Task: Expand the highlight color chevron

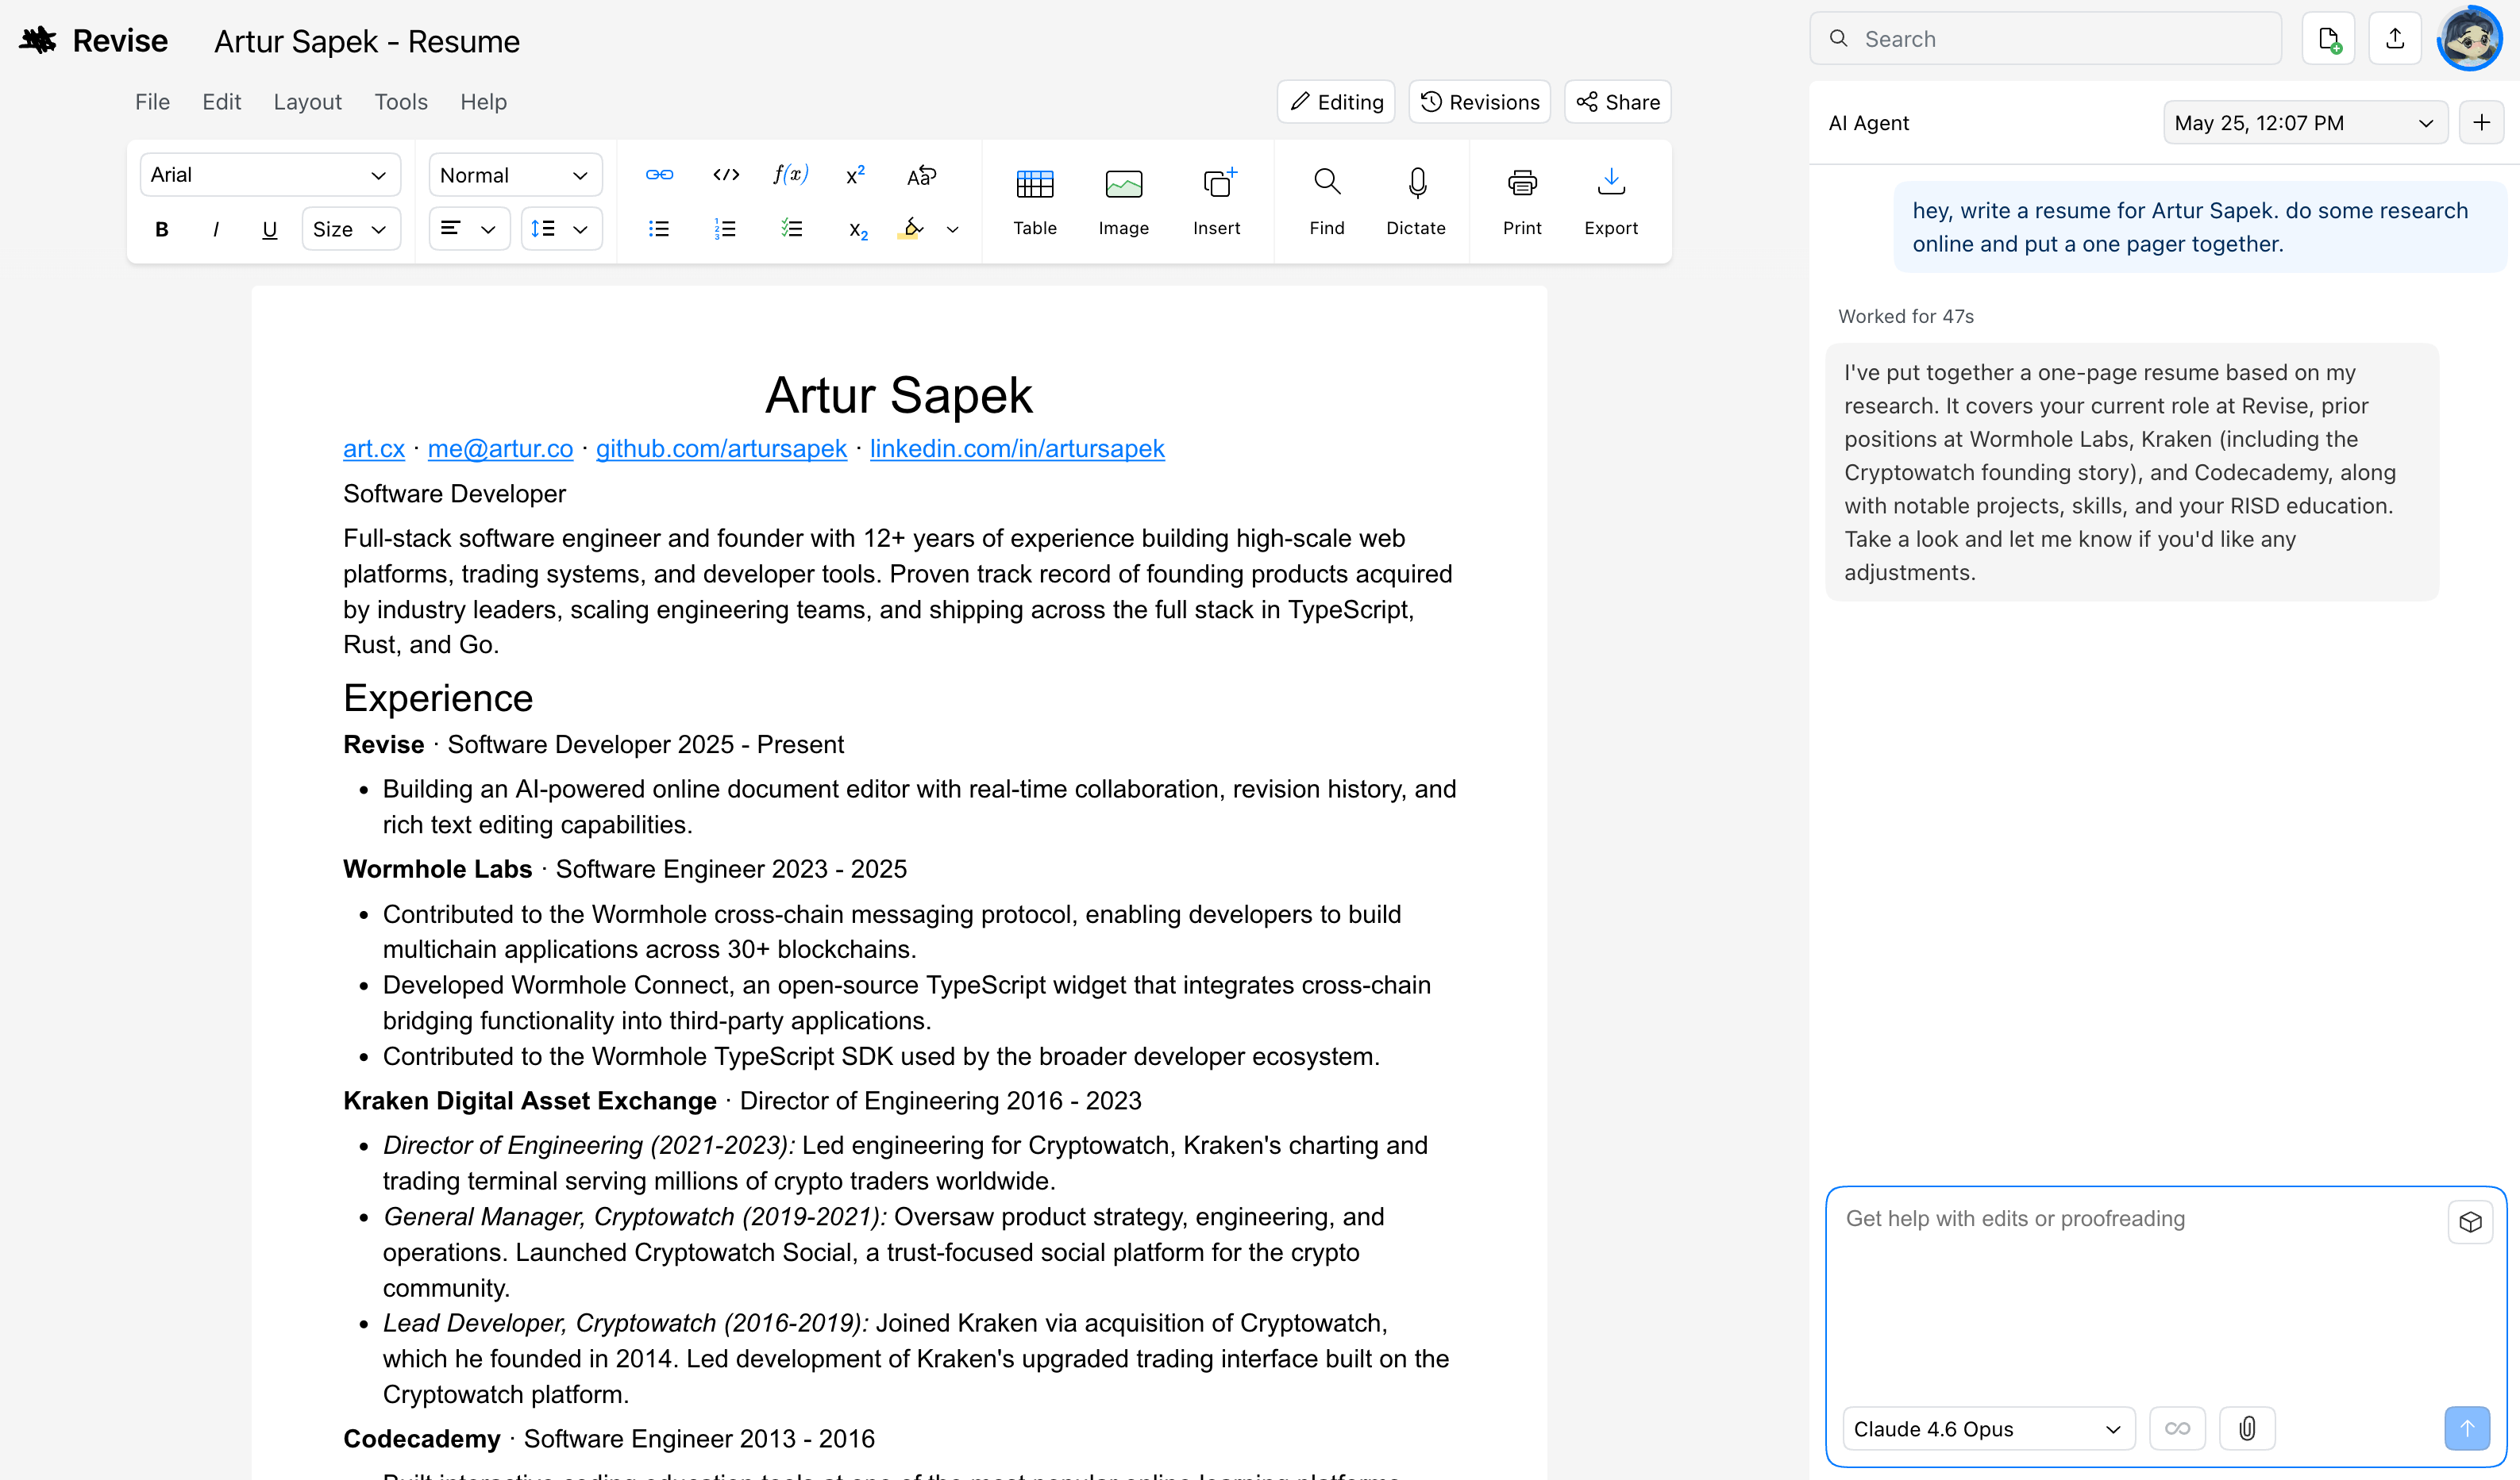Action: tap(953, 230)
